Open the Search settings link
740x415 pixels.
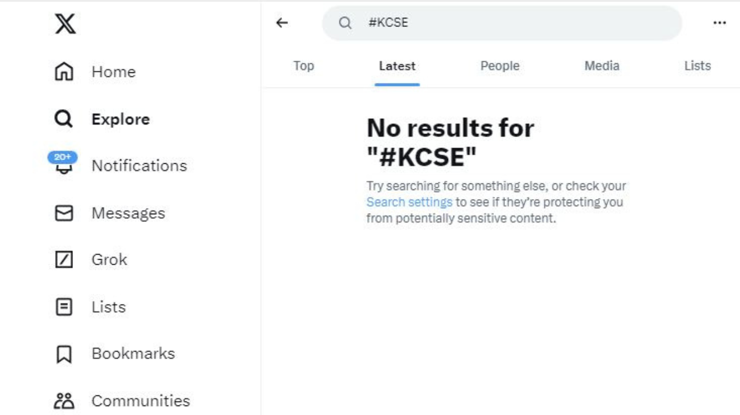tap(409, 202)
